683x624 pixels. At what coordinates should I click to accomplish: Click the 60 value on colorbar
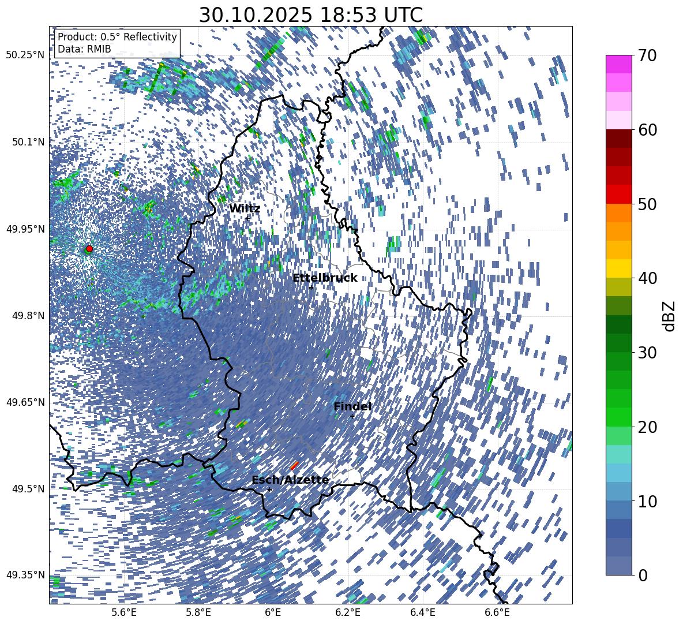click(647, 130)
